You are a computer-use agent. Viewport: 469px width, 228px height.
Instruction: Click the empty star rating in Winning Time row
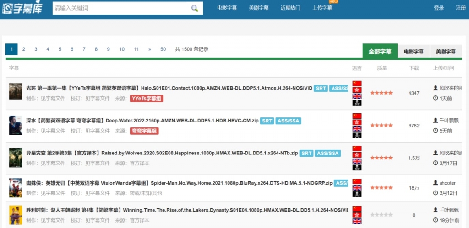coord(381,215)
